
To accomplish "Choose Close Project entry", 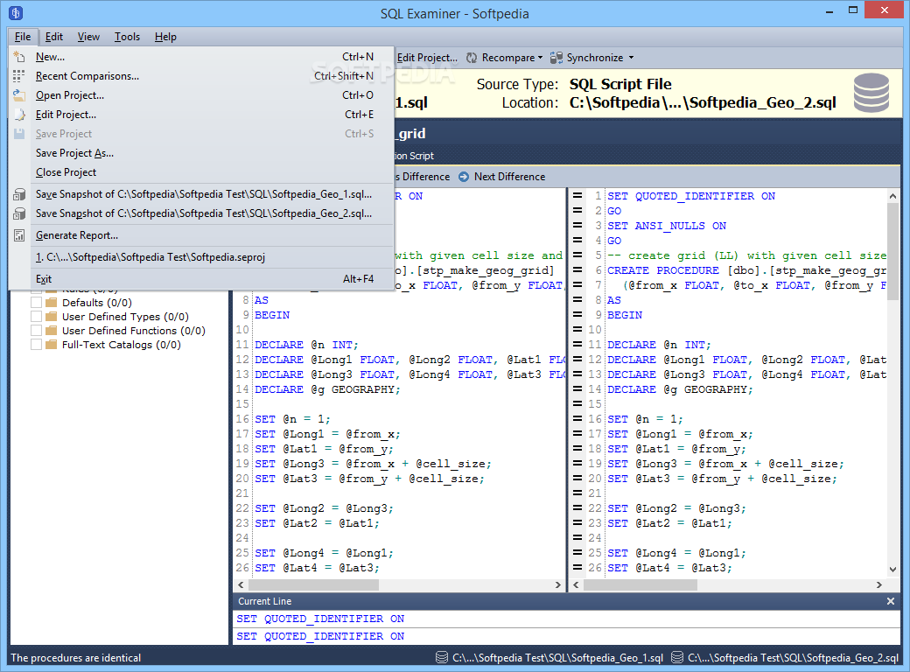I will pyautogui.click(x=201, y=172).
